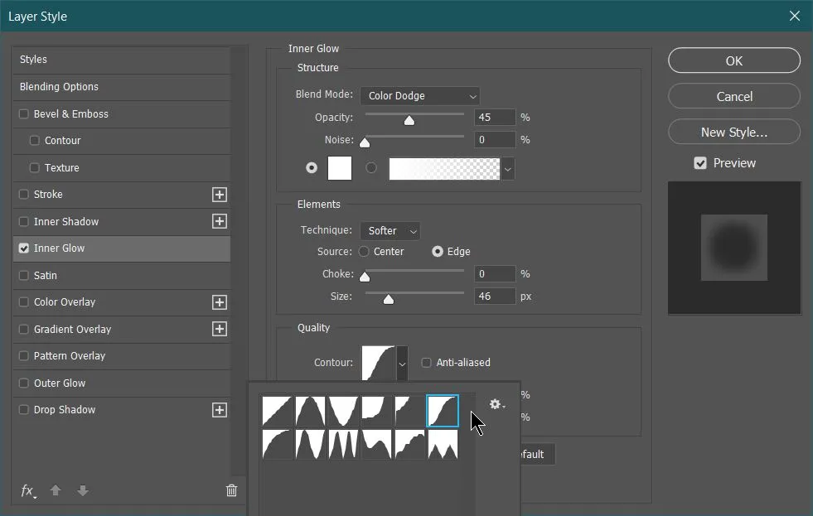Image resolution: width=813 pixels, height=516 pixels.
Task: Click the up arrow to reorder effects
Action: tap(56, 491)
